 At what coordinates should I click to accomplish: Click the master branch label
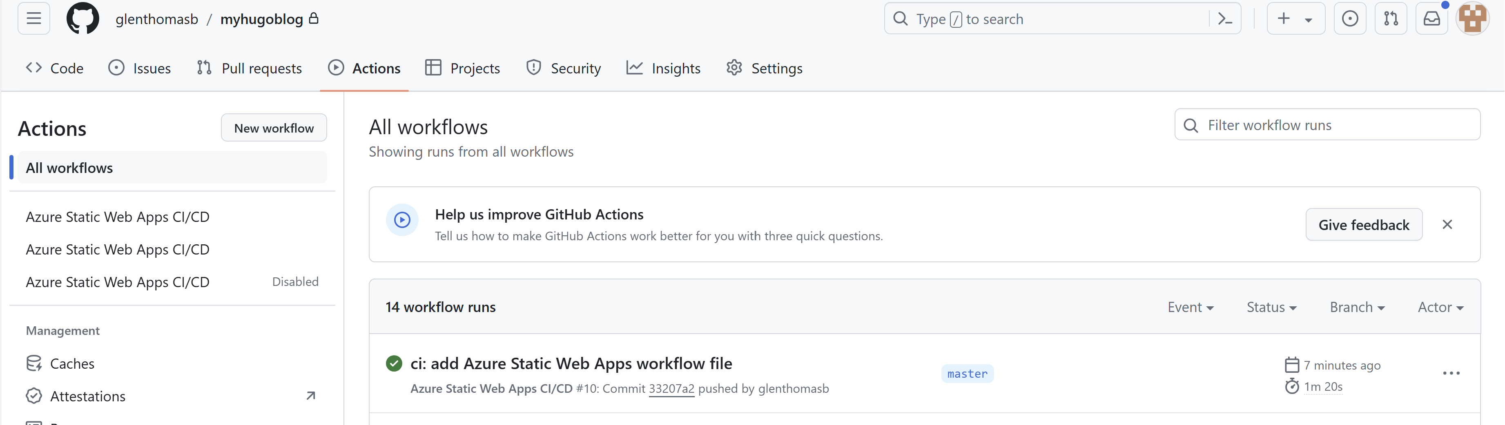click(x=968, y=374)
